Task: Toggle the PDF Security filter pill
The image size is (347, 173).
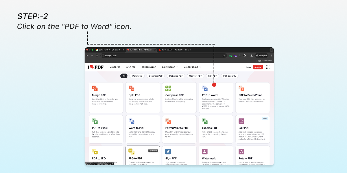Action: [x=230, y=76]
